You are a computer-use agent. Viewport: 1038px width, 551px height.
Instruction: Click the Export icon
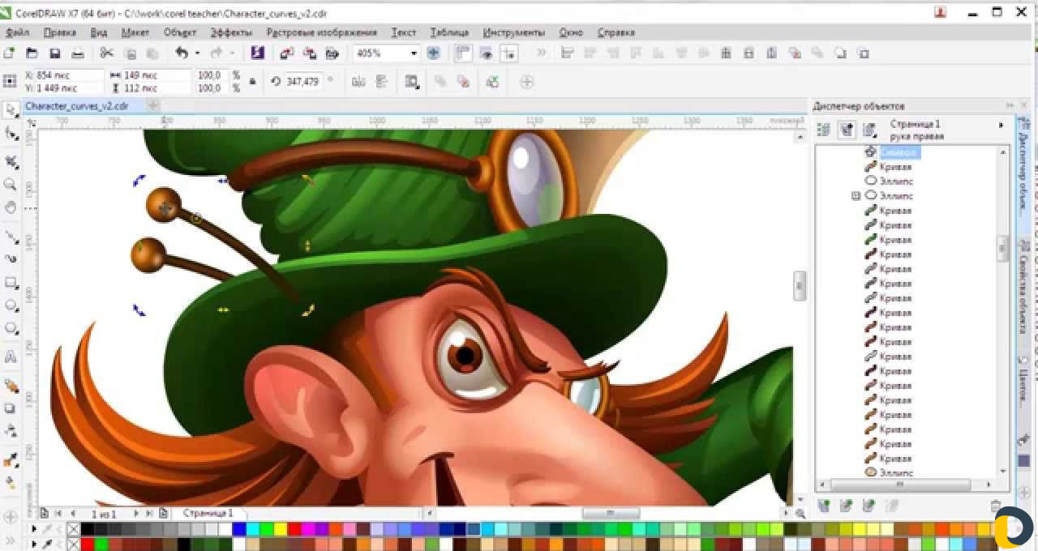tap(310, 53)
